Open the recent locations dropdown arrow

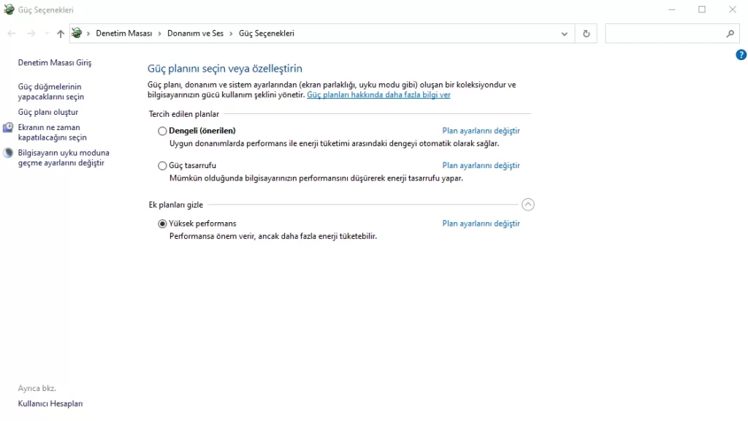coord(47,34)
